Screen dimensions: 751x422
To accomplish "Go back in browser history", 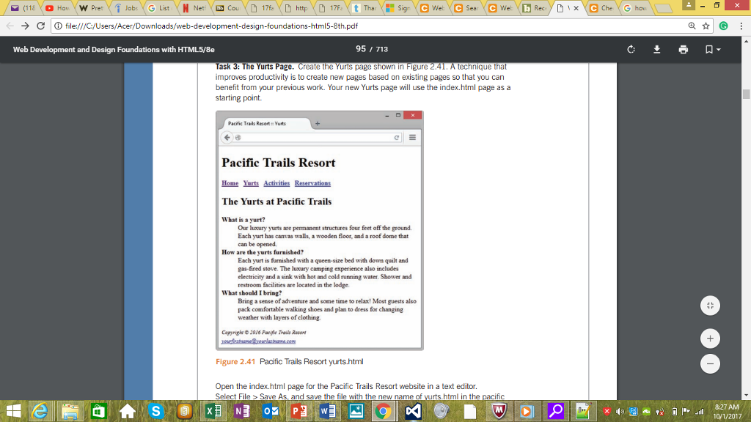I will click(10, 26).
